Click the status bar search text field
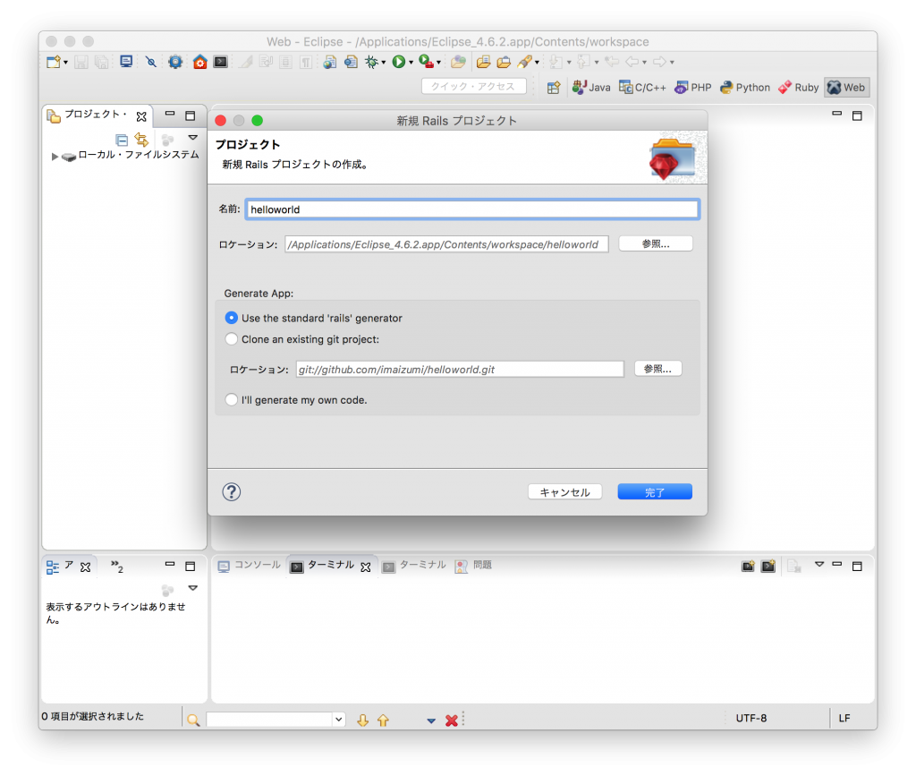The image size is (916, 776). (270, 720)
